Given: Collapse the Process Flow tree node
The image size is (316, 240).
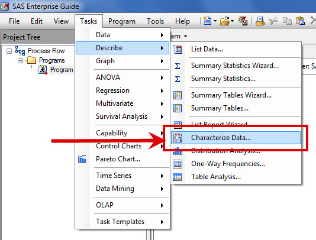Looking at the screenshot, I should (9, 51).
